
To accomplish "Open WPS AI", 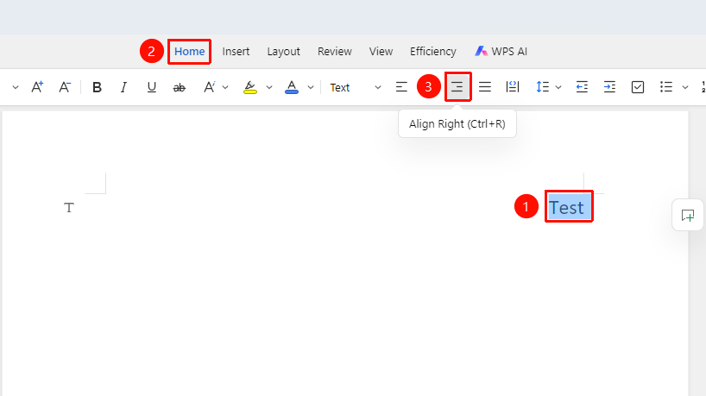I will [501, 51].
